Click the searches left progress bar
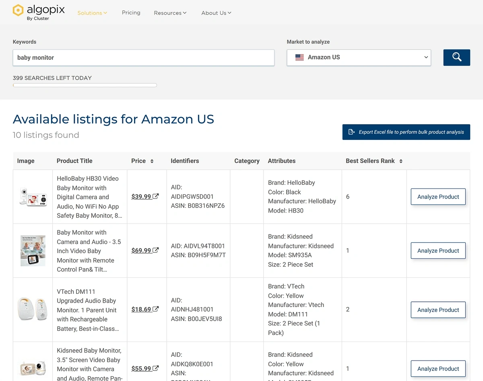Viewport: 483px width, 381px height. click(85, 85)
